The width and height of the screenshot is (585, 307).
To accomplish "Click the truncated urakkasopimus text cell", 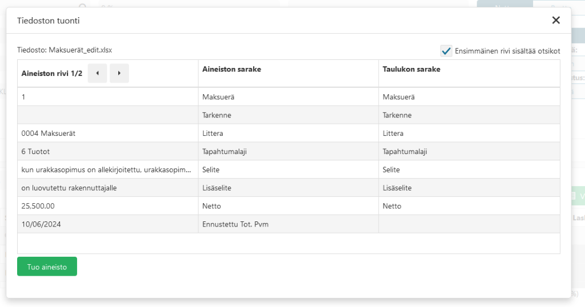I will (108, 170).
